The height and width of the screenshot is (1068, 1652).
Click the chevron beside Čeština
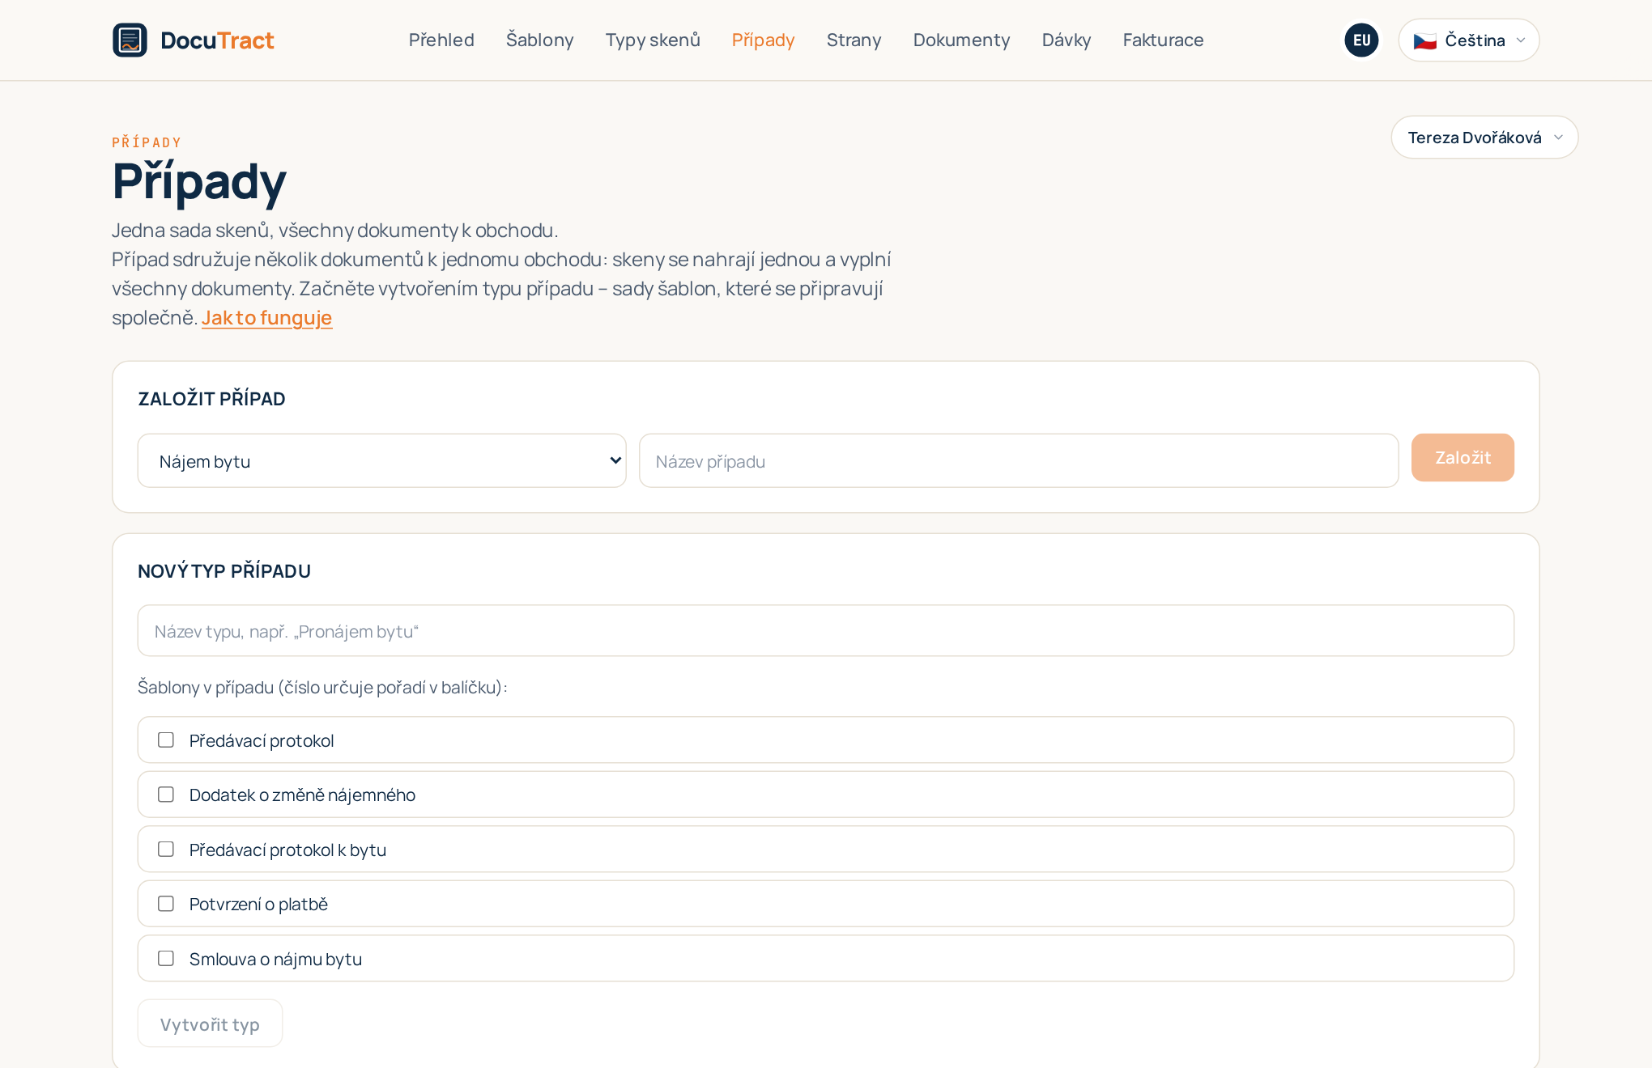click(1521, 40)
